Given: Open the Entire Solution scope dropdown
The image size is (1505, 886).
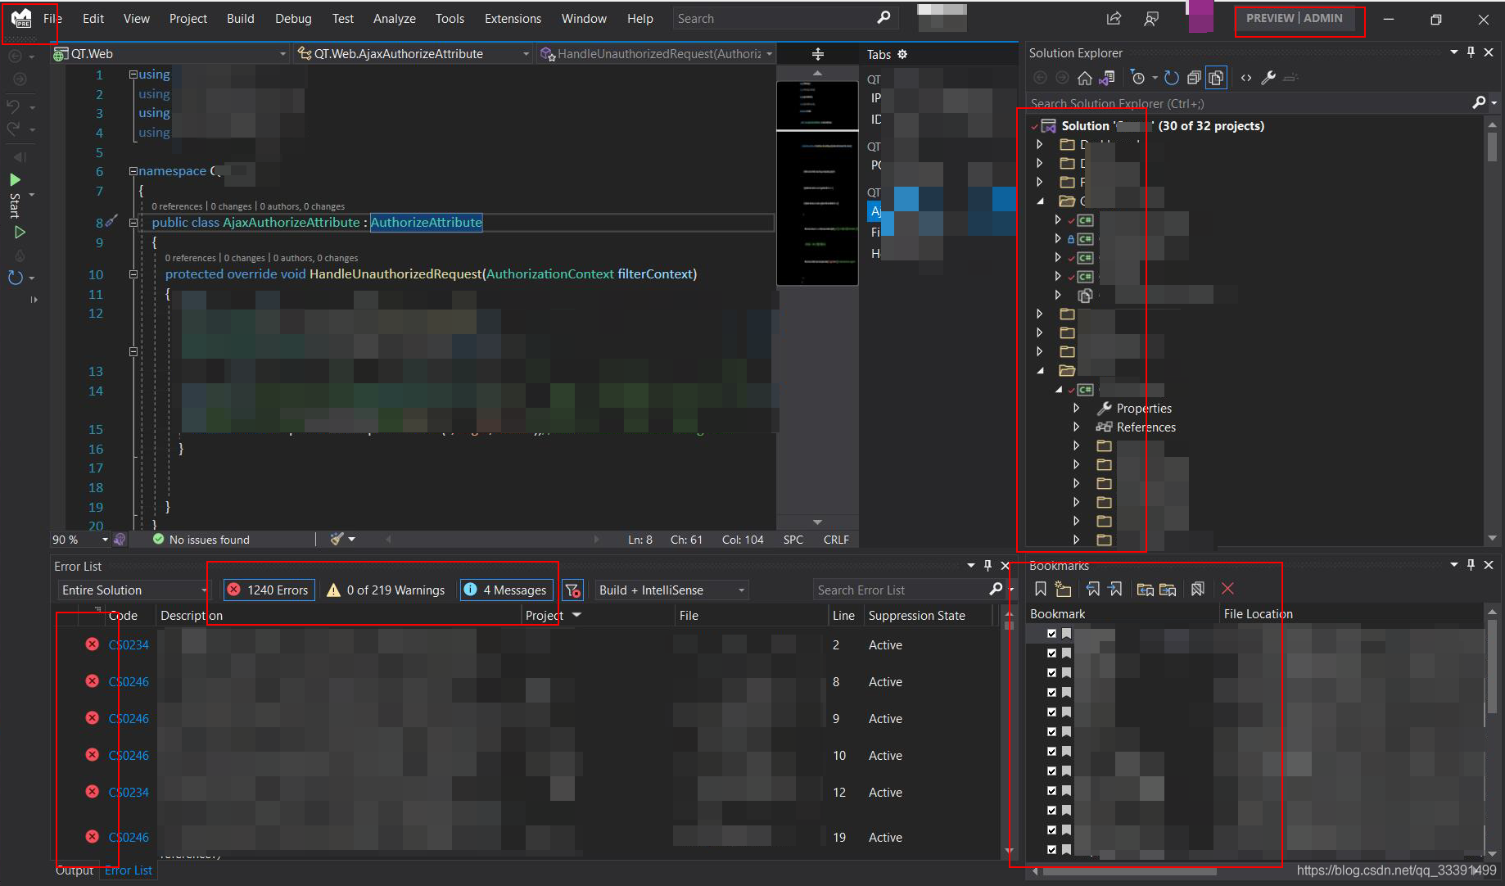Looking at the screenshot, I should [x=133, y=590].
